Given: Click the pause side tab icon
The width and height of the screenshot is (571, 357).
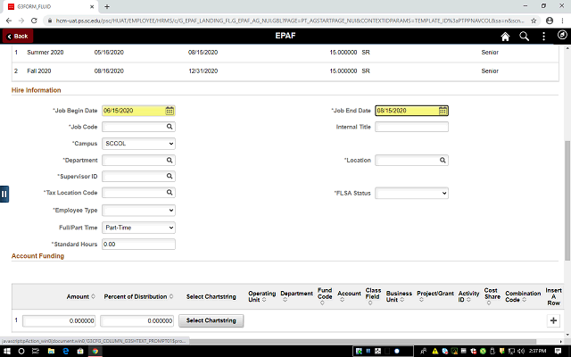Looking at the screenshot, I should pyautogui.click(x=4, y=195).
